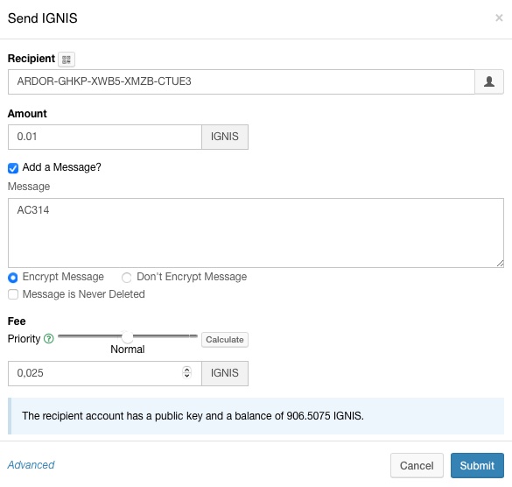
Task: Scan recipient QR code icon
Action: [67, 60]
